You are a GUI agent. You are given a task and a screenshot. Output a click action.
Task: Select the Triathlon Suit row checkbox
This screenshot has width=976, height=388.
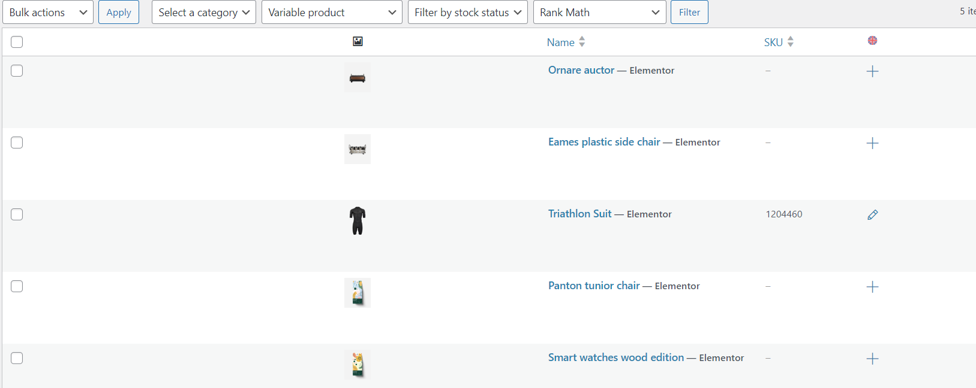pos(17,214)
